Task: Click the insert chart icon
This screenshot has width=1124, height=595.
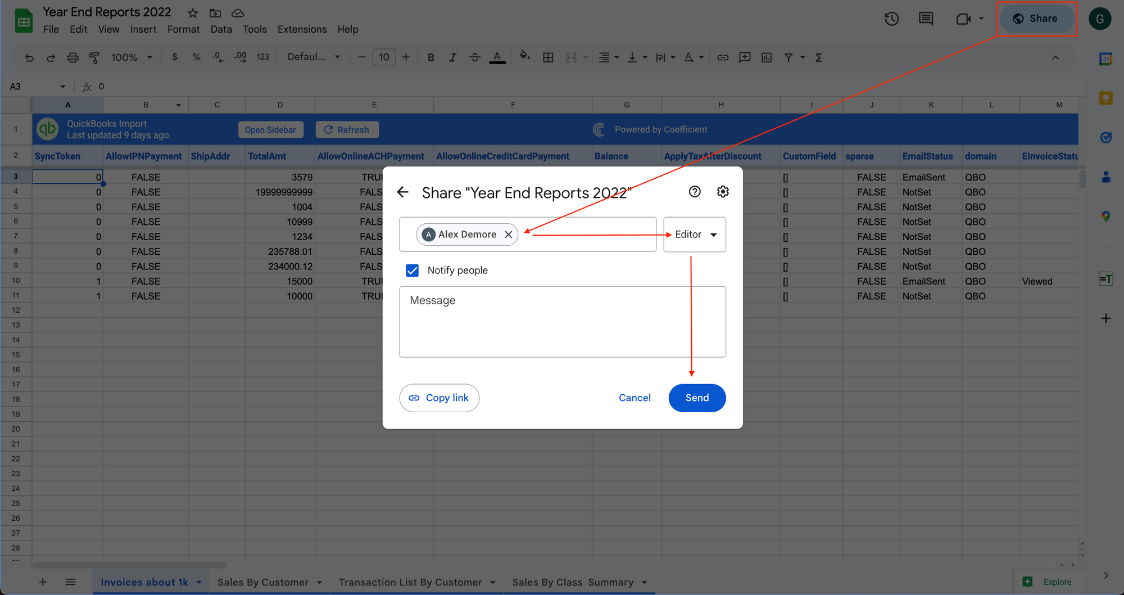Action: click(767, 57)
